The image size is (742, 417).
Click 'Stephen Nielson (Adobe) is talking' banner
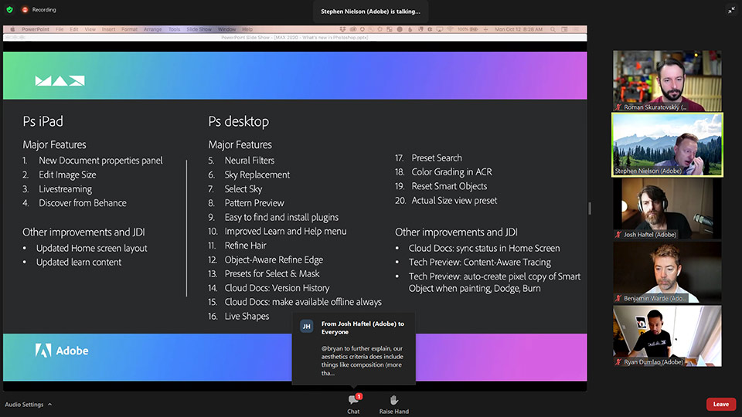pos(370,12)
